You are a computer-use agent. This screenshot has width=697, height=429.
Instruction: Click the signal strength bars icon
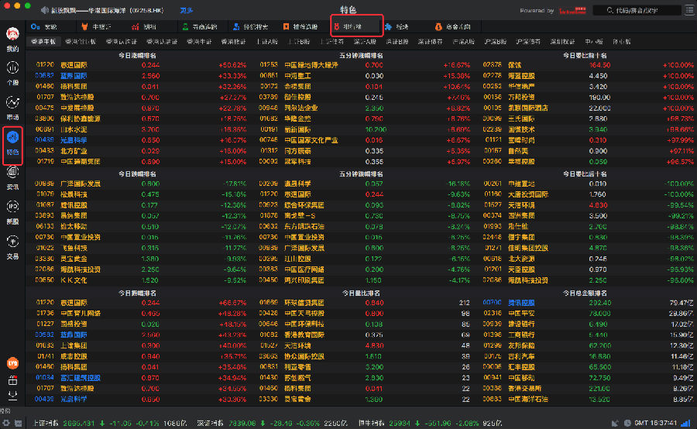tap(686, 424)
